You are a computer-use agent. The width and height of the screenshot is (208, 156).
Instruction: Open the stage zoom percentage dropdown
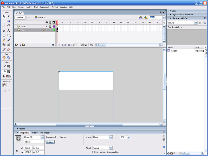(164, 17)
